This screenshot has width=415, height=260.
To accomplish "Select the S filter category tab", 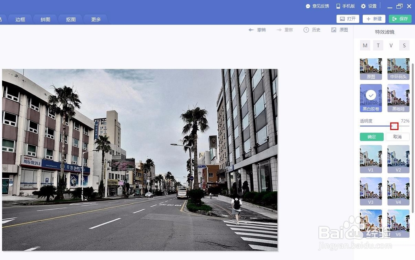I will tap(404, 46).
